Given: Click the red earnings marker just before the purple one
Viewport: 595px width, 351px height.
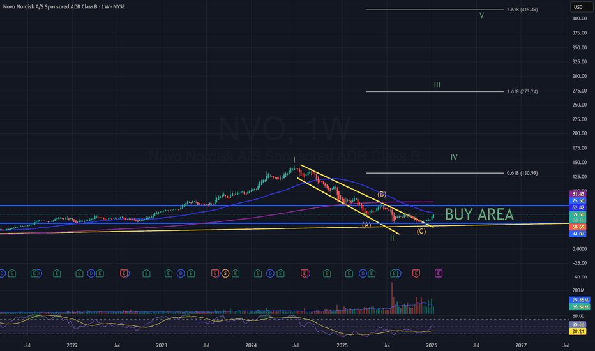Looking at the screenshot, I should click(416, 273).
